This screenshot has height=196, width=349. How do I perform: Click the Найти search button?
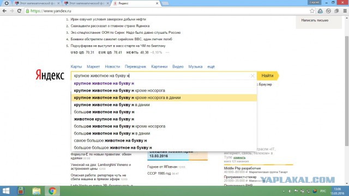click(x=267, y=76)
